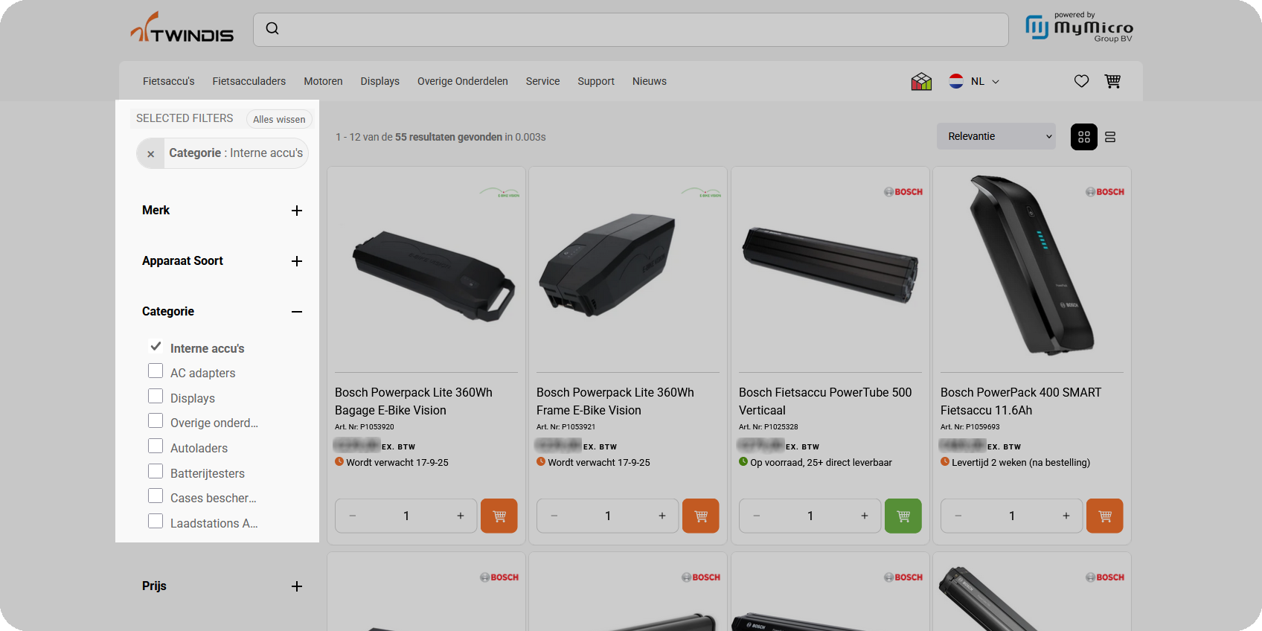The height and width of the screenshot is (631, 1262).
Task: Click the search input field
Action: tap(631, 30)
